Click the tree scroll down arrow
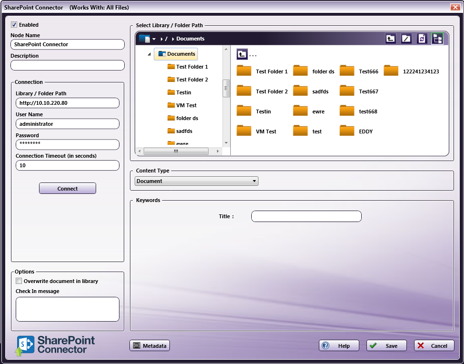Viewport: 464px width, 364px height. [x=226, y=143]
